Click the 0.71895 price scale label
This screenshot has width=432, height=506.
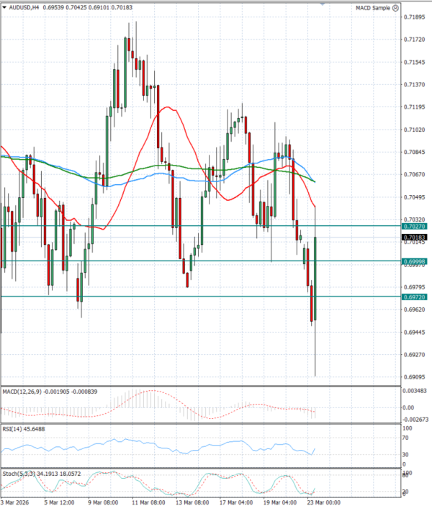coord(414,17)
